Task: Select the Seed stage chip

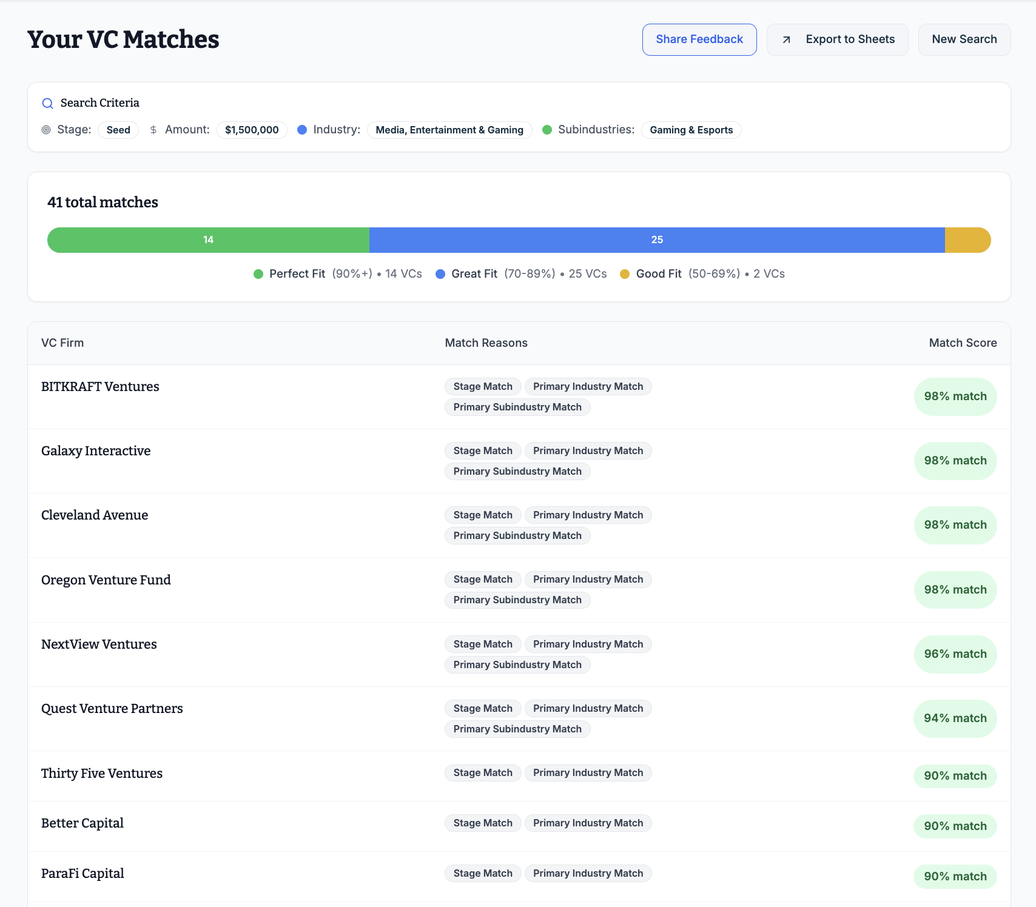Action: 118,130
